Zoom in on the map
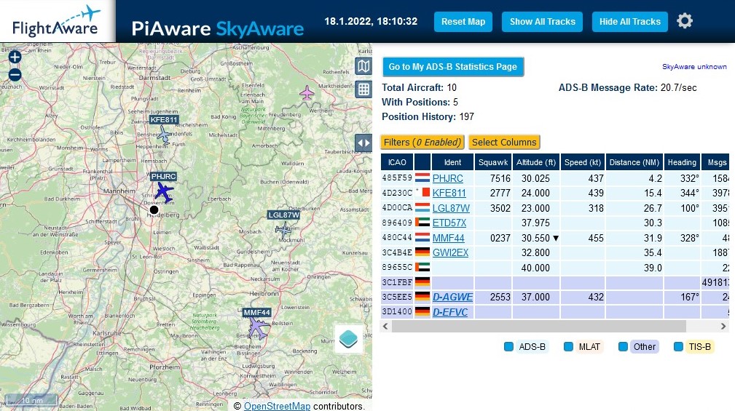 15,57
